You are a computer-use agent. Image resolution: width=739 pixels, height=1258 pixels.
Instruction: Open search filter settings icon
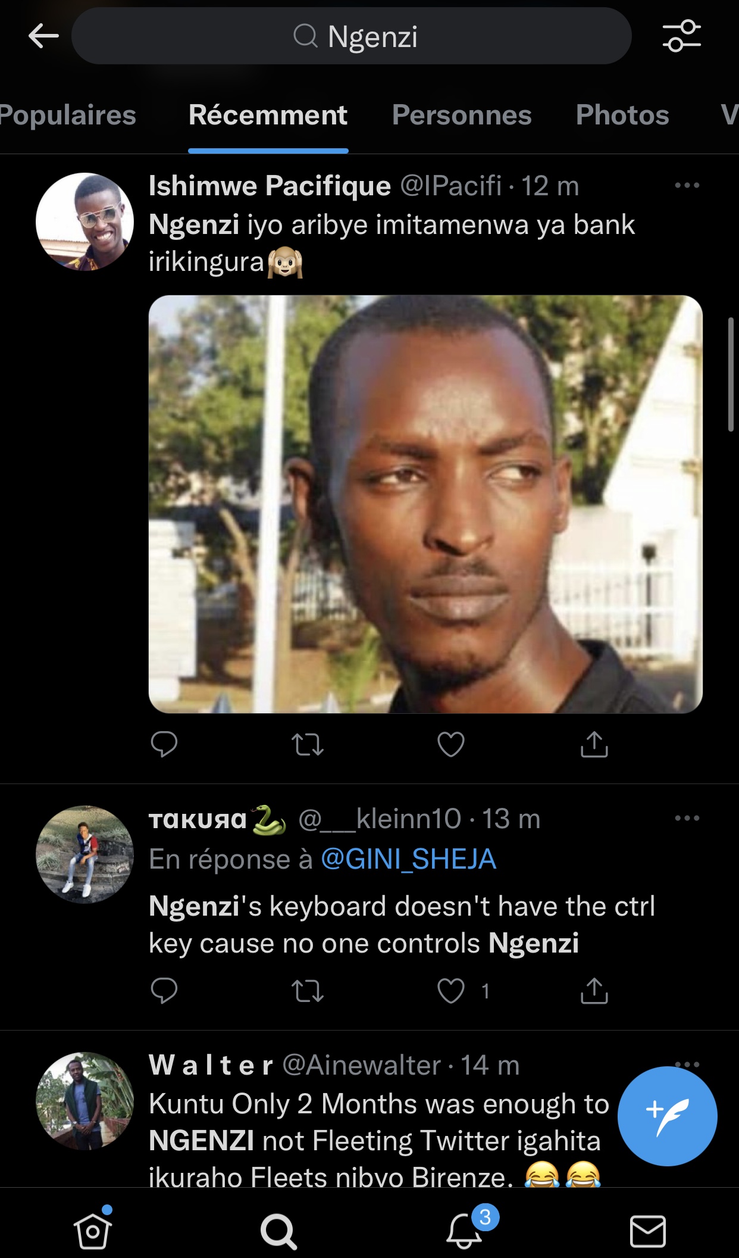[x=682, y=36]
